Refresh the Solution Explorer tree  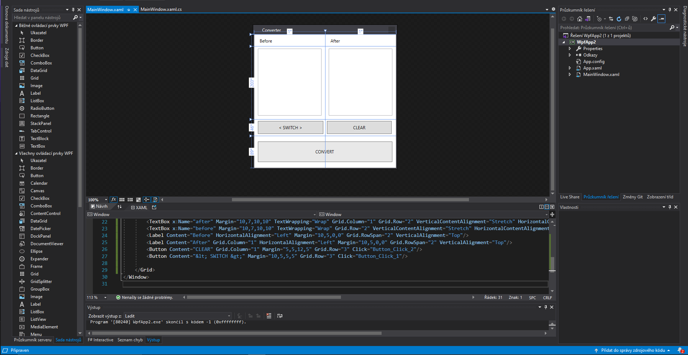(x=619, y=19)
